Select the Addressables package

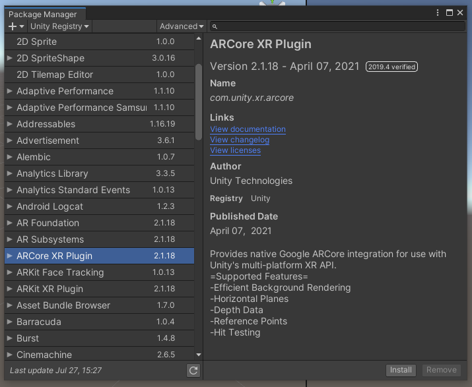click(99, 124)
